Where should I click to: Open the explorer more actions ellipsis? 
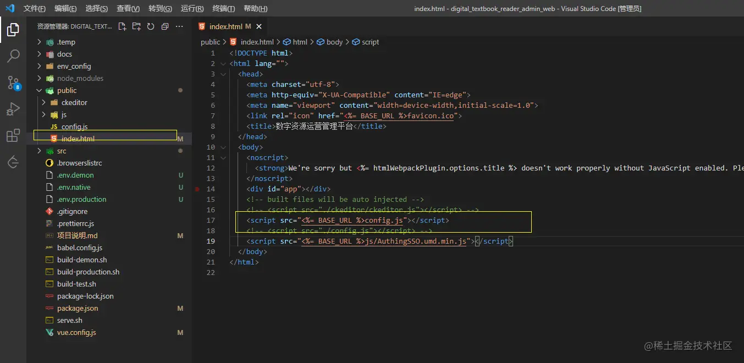(x=179, y=26)
